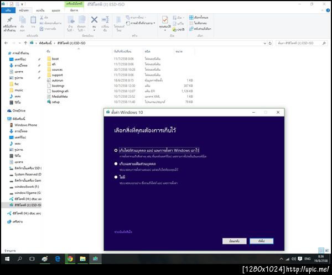The image size is (332, 275).
Task: Select the keep nothing option
Action: [x=116, y=177]
